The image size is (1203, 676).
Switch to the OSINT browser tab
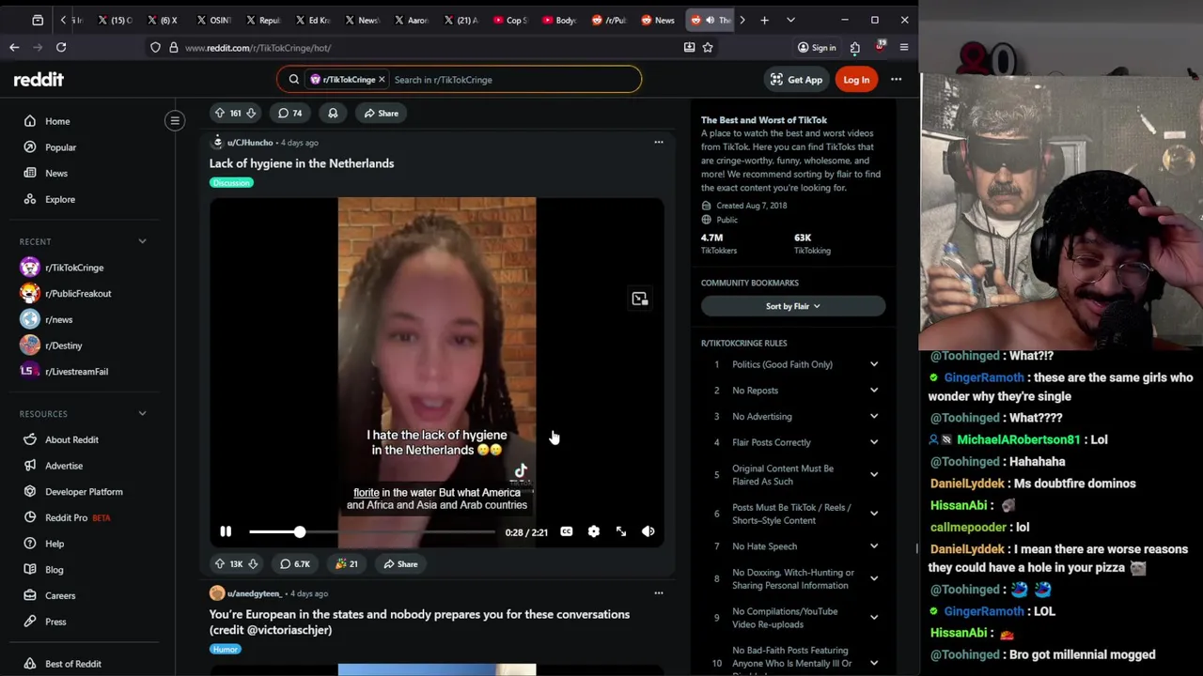click(213, 20)
